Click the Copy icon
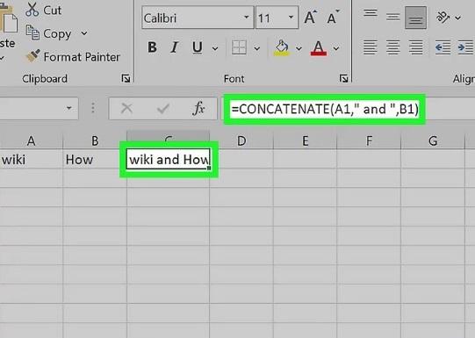This screenshot has height=338, width=475. click(32, 33)
